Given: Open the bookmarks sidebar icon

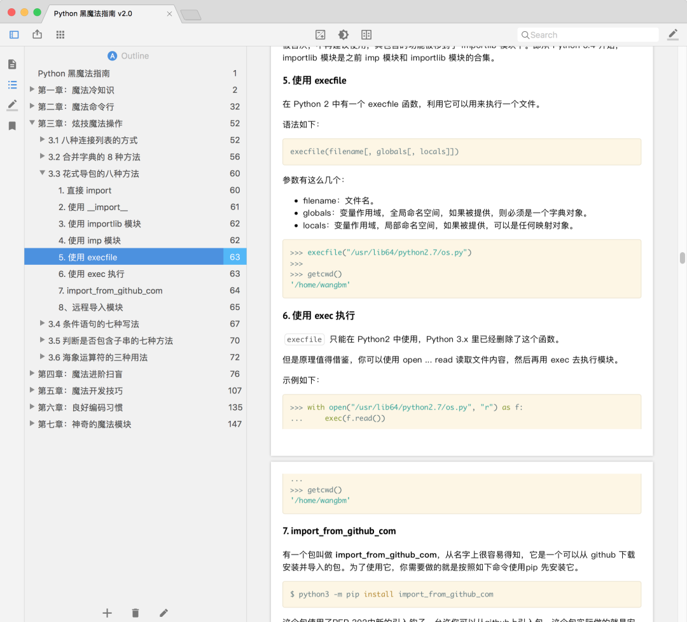Looking at the screenshot, I should point(12,126).
